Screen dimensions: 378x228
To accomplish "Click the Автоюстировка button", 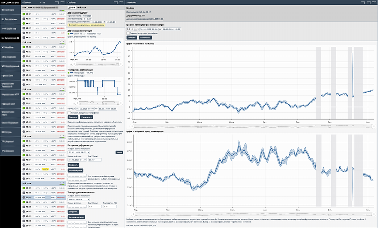I will coord(75,170).
